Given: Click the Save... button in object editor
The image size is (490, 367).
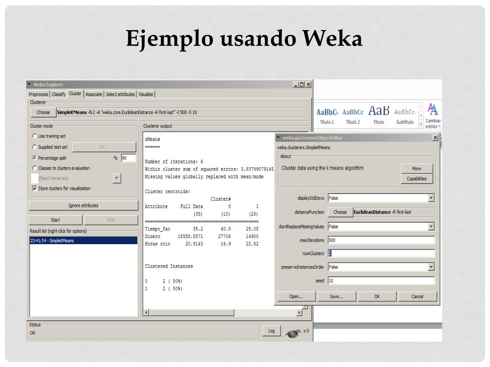Looking at the screenshot, I should [x=336, y=296].
